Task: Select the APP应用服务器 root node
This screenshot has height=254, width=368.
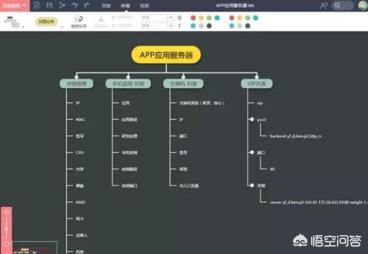Action: click(x=166, y=55)
